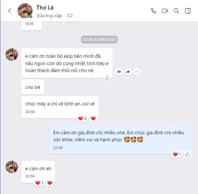198x194 pixels.
Task: Search messages using the magnifier icon
Action: pos(176,11)
